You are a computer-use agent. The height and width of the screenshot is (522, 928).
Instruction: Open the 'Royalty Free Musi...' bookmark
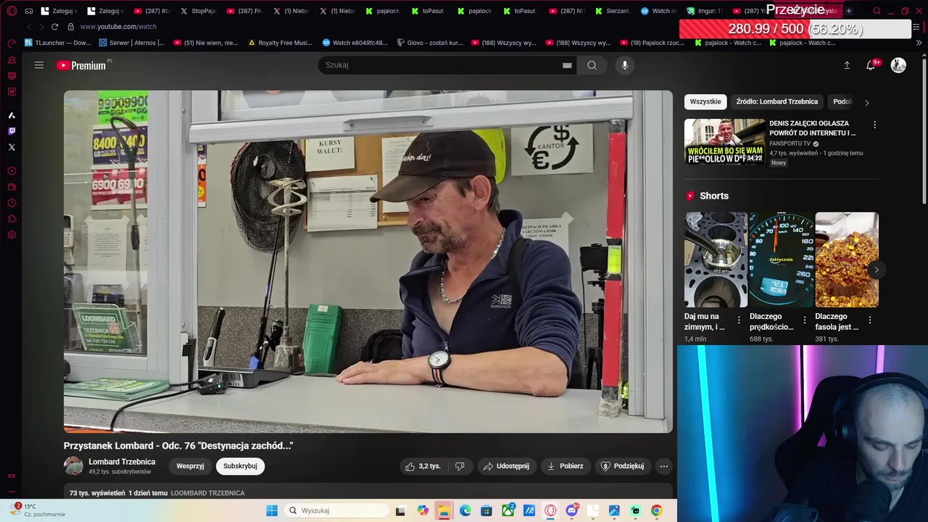[281, 43]
